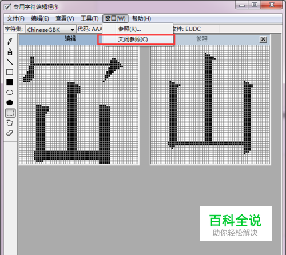The image size is (286, 255).
Task: Click the app icon in title bar
Action: coord(7,7)
